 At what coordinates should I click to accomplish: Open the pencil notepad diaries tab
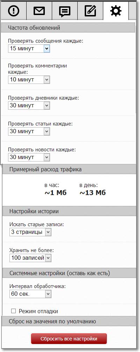point(90,10)
